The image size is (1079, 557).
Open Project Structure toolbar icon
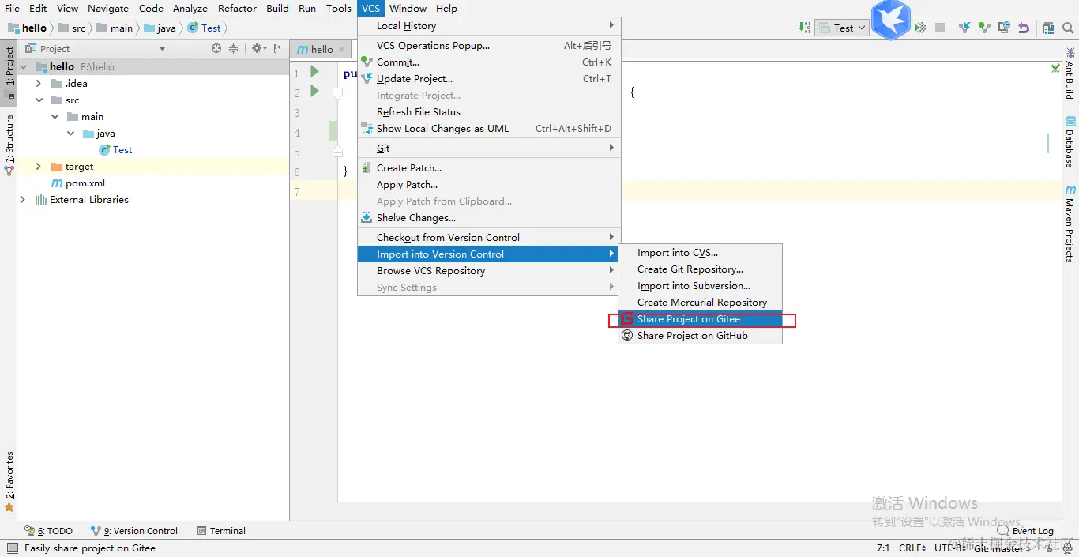click(1048, 28)
